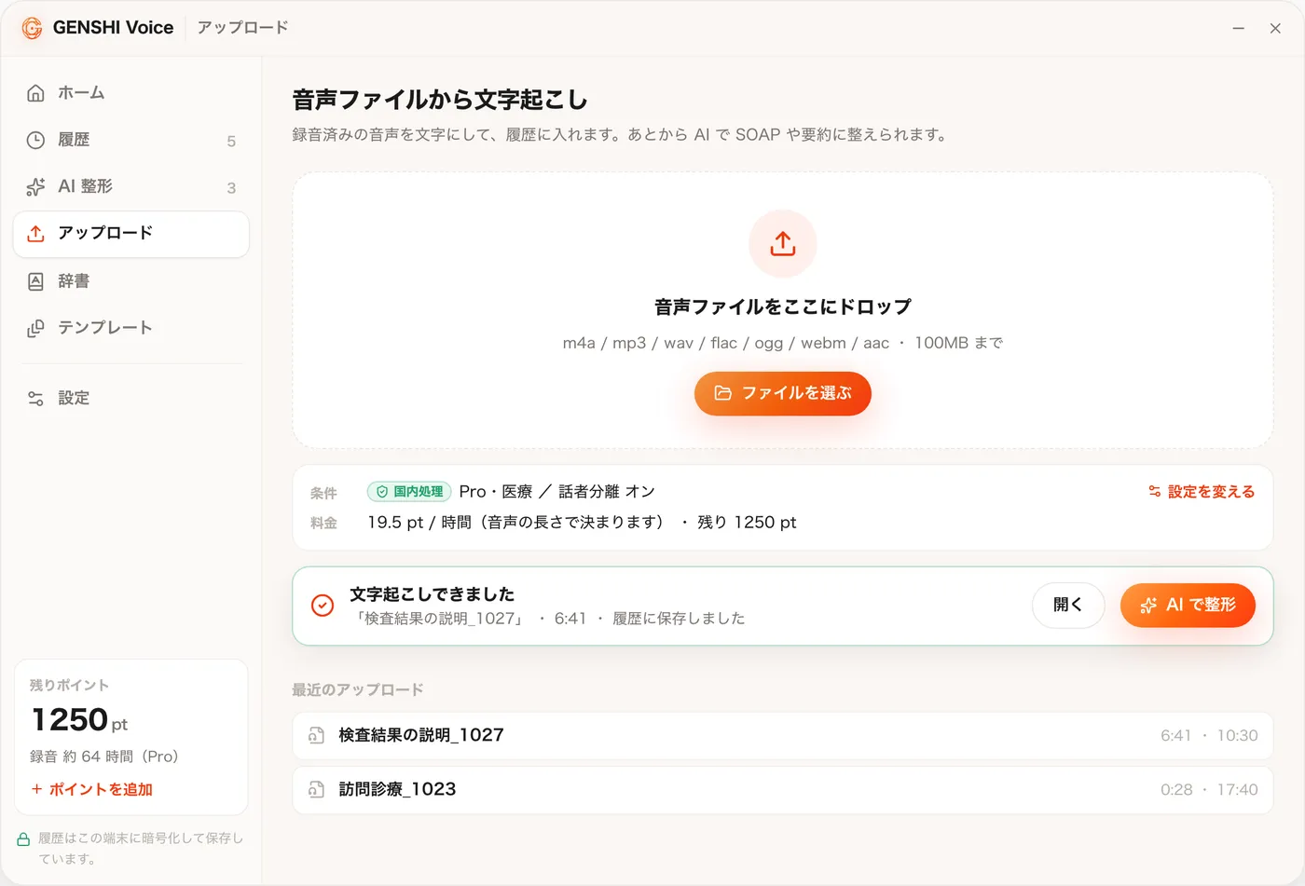Click the home icon in sidebar

coord(35,93)
